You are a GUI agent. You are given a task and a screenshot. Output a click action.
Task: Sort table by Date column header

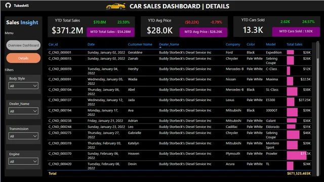pyautogui.click(x=91, y=44)
